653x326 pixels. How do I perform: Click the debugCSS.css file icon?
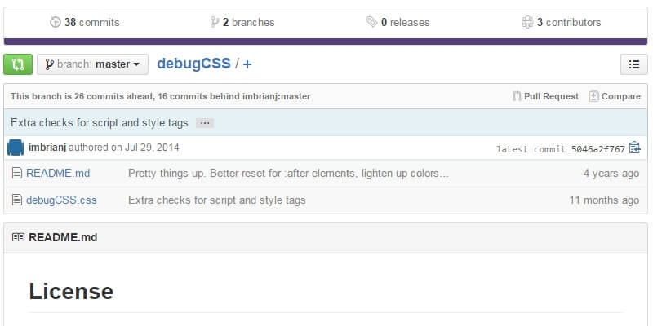point(16,200)
